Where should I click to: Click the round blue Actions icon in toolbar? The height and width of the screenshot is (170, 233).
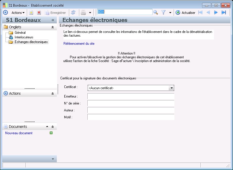pos(5,12)
